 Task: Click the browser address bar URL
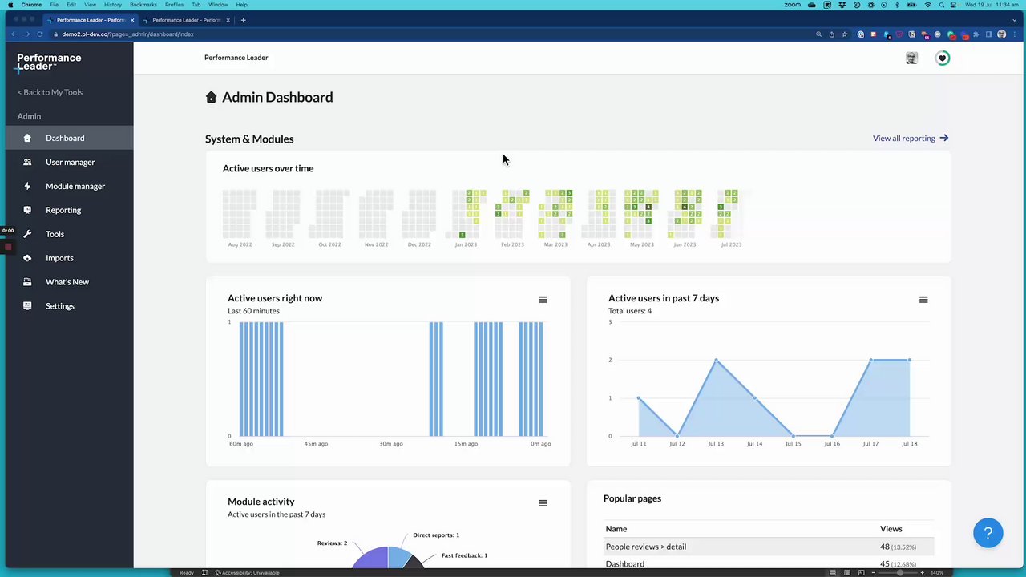[x=128, y=34]
